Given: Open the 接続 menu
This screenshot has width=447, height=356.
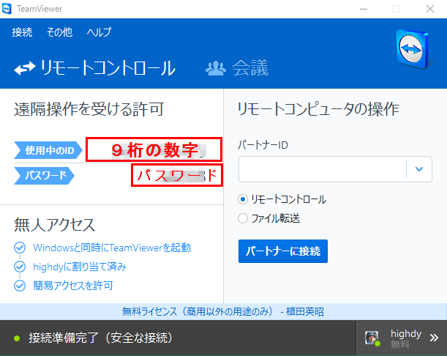Looking at the screenshot, I should pos(22,32).
